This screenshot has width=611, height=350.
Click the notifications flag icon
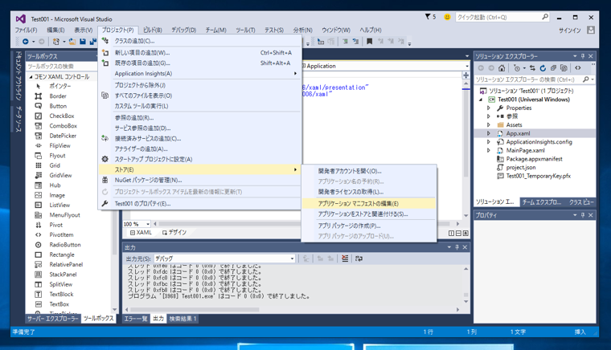[428, 17]
